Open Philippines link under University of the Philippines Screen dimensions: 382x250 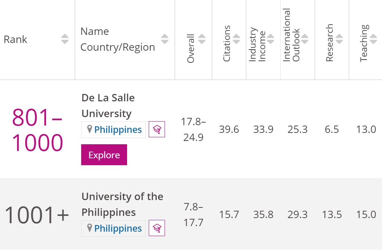[x=118, y=229]
